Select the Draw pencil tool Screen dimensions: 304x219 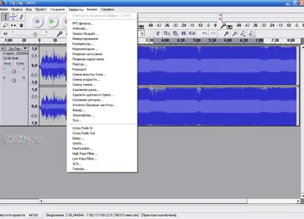click(x=22, y=17)
